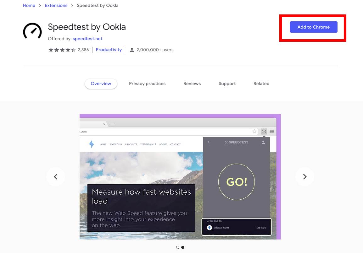Click the Add to Chrome button

[x=313, y=27]
